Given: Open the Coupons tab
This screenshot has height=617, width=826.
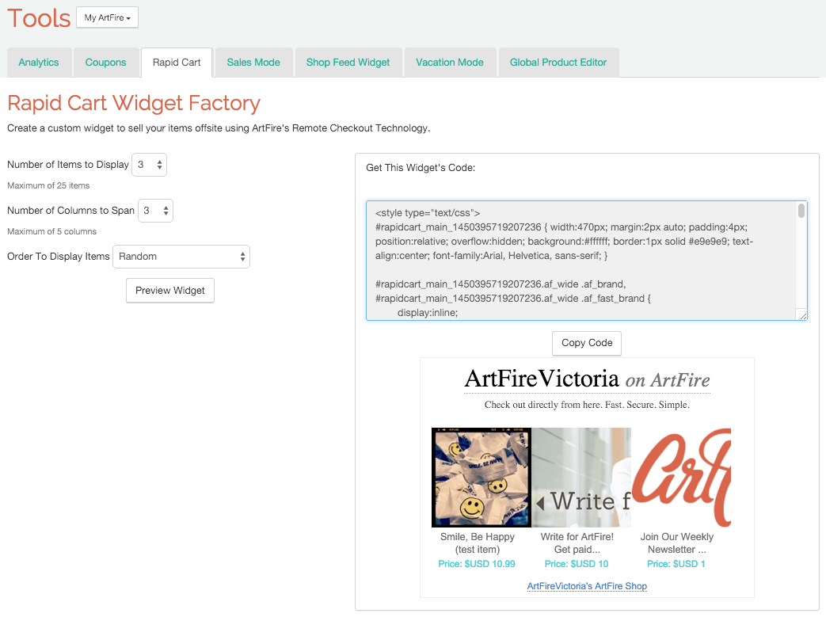Looking at the screenshot, I should click(105, 62).
